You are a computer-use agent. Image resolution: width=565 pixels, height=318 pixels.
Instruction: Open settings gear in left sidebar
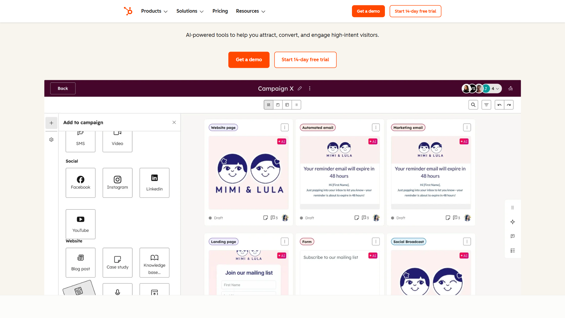(x=51, y=140)
